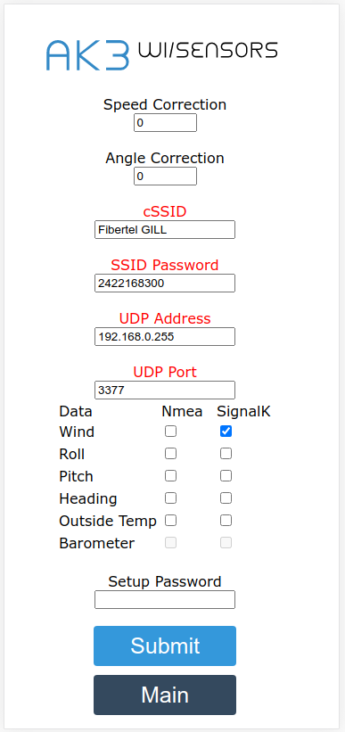Tick SignalK for Outside Temp
345x732 pixels.
pos(226,520)
